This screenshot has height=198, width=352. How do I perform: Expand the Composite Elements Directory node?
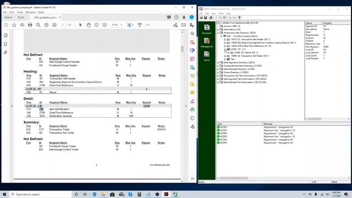[x=218, y=66]
